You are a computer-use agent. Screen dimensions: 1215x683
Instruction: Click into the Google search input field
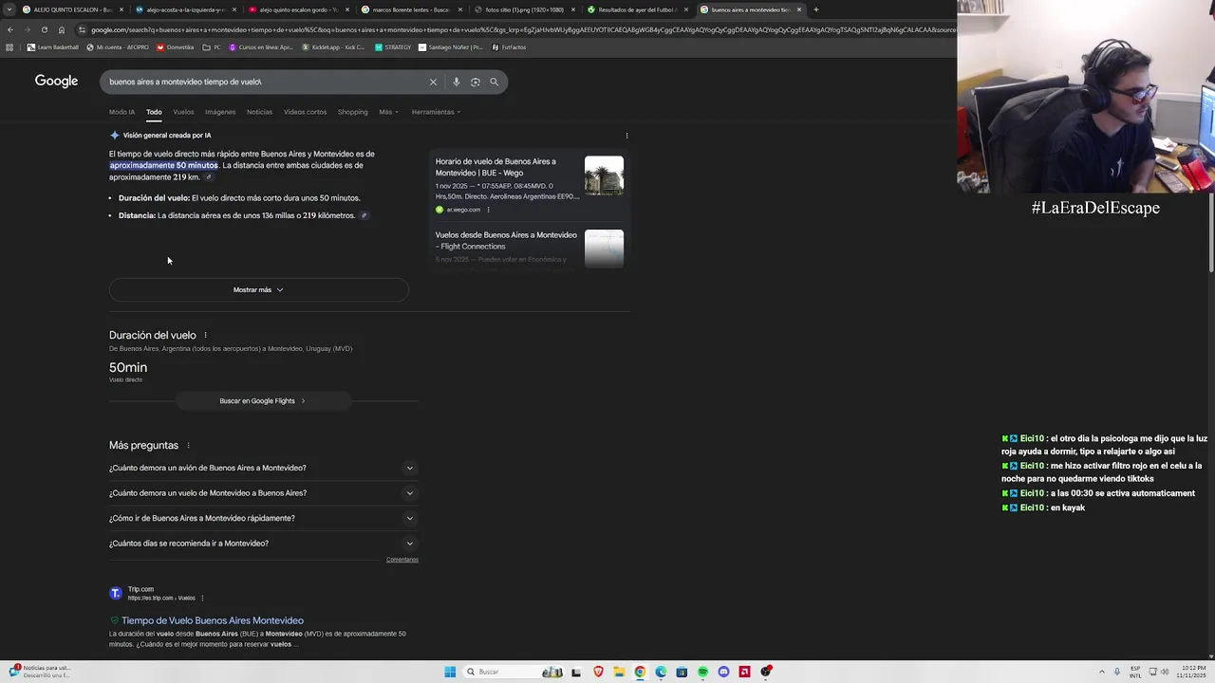pos(266,82)
